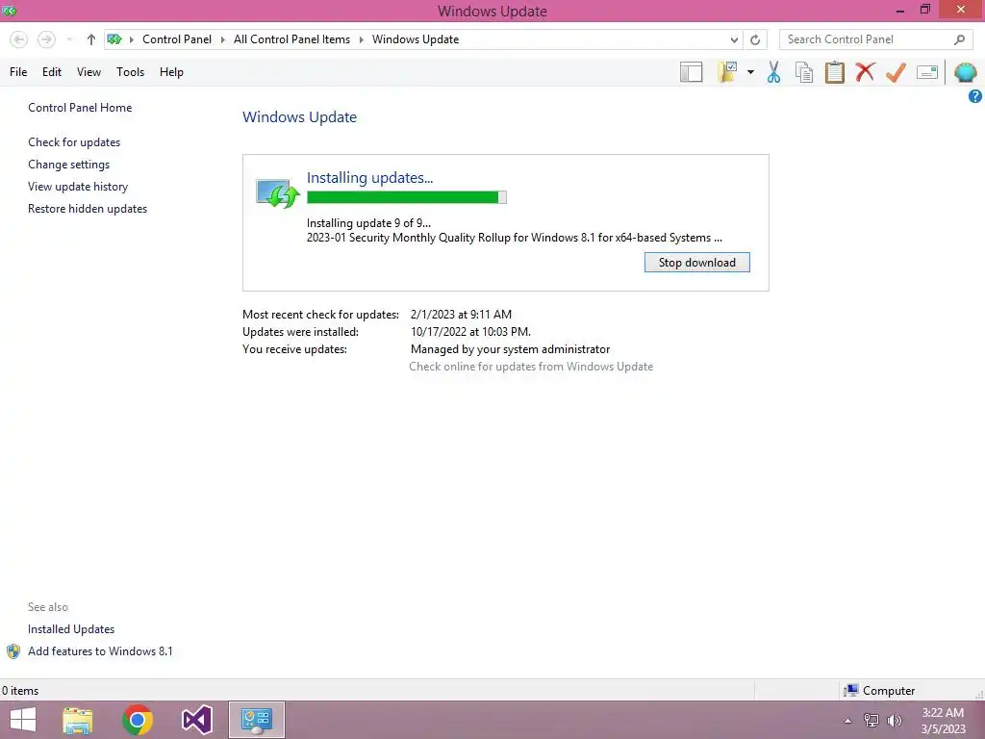Click 'Managed by your system administrator' text
Screen dimensions: 985x739
510,349
